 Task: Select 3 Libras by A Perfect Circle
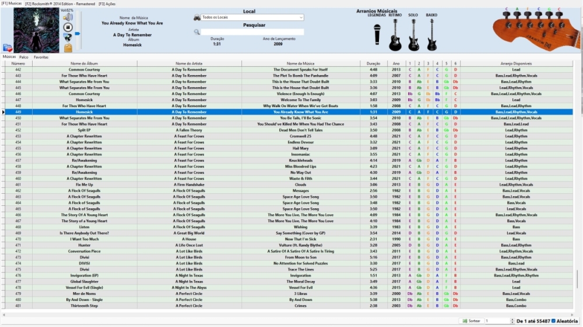289,294
